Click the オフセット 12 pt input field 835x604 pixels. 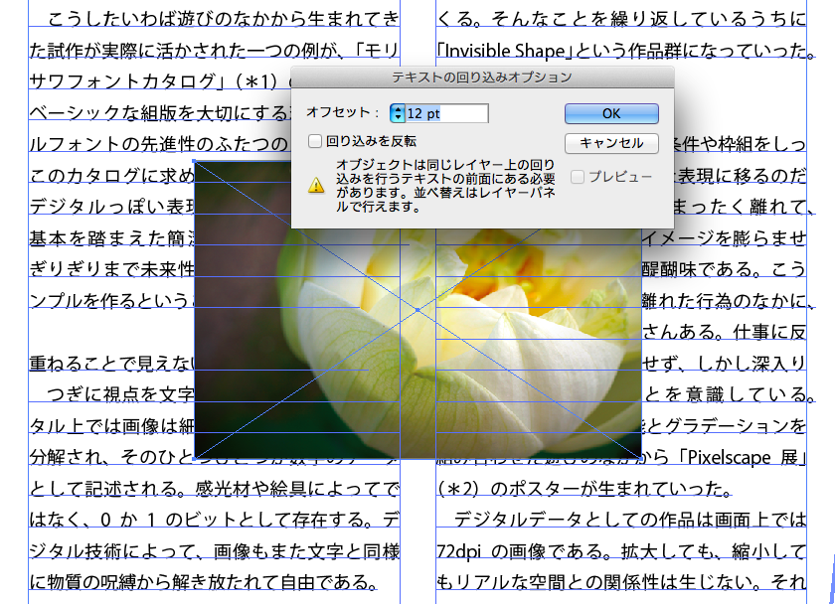point(446,113)
